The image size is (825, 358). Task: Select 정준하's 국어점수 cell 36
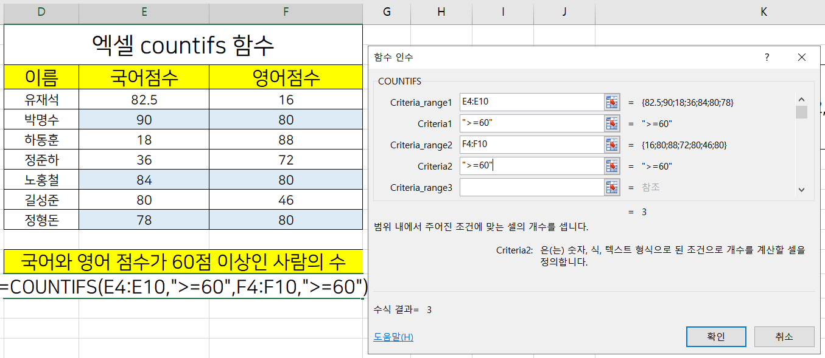click(144, 160)
